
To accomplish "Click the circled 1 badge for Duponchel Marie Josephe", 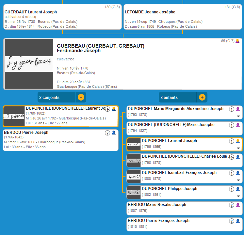I will pos(232,125).
